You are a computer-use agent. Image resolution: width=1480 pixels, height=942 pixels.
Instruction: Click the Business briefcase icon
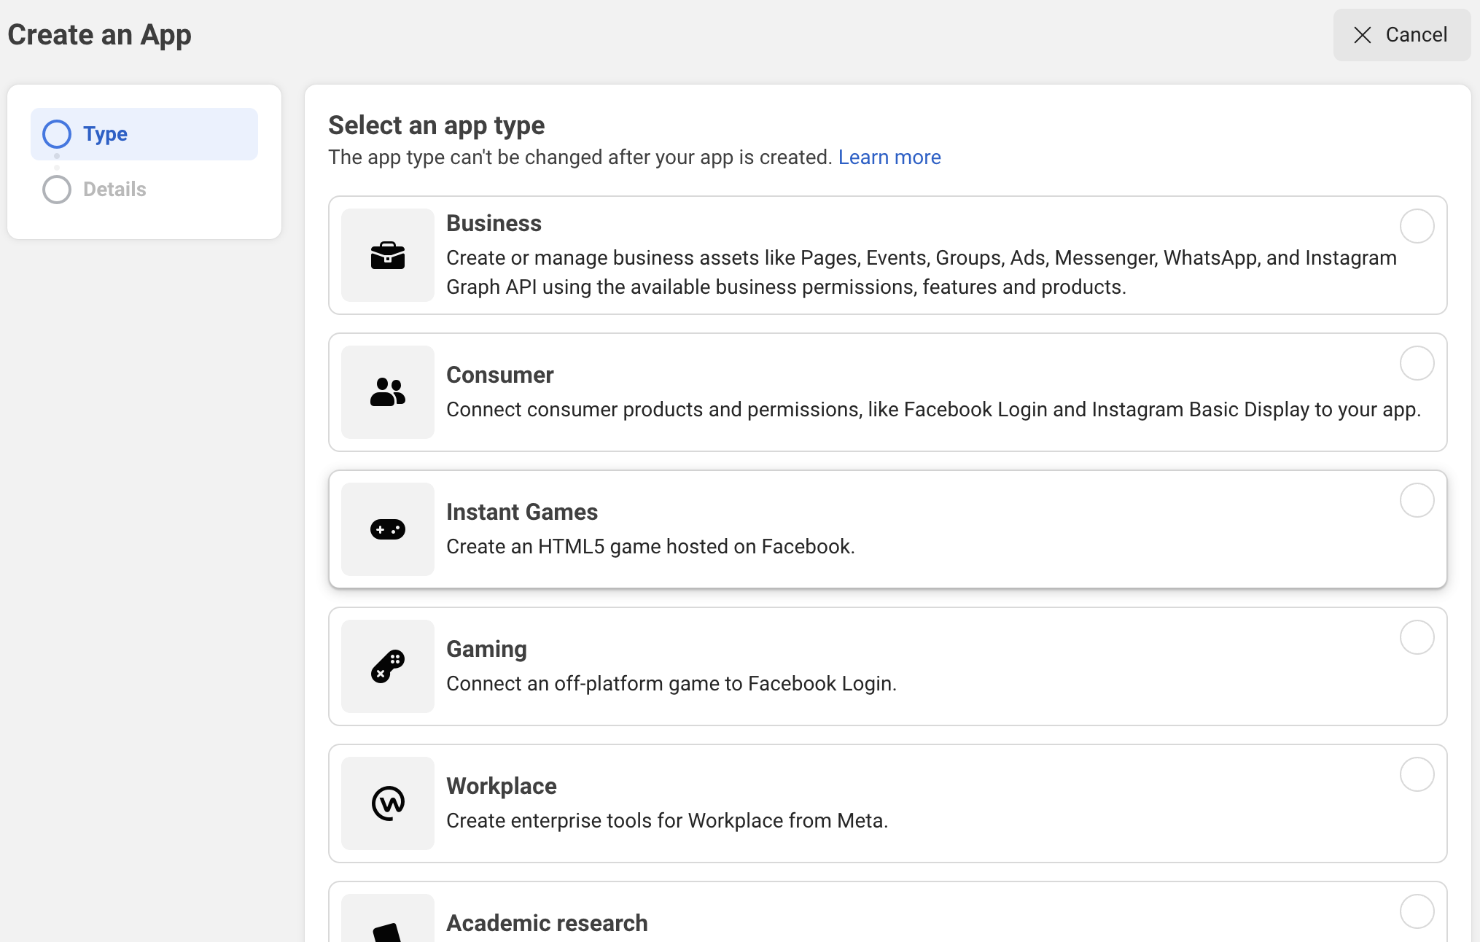tap(388, 255)
